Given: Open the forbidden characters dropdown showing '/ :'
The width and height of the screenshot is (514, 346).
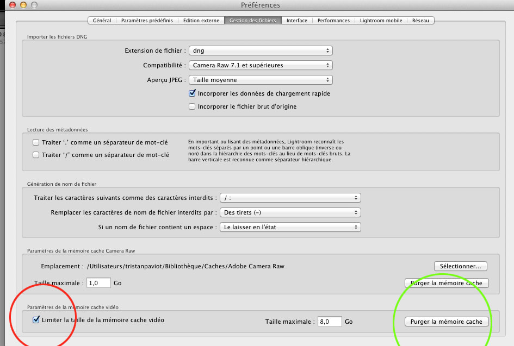Looking at the screenshot, I should pyautogui.click(x=290, y=198).
